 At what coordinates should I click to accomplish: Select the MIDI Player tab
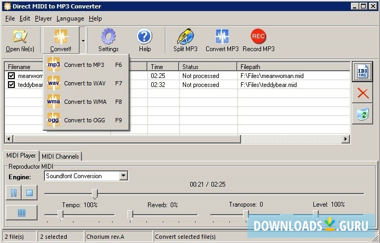click(x=21, y=155)
